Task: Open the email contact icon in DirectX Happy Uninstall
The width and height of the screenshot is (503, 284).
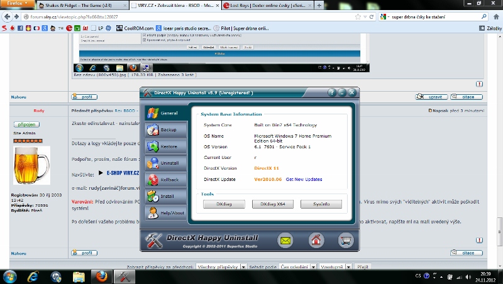Action: [x=285, y=241]
